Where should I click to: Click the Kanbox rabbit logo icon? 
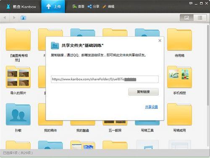[8, 7]
